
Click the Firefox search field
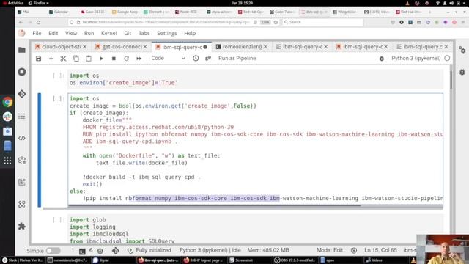click(323, 22)
